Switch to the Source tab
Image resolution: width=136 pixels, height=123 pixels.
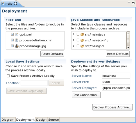pos(53,120)
